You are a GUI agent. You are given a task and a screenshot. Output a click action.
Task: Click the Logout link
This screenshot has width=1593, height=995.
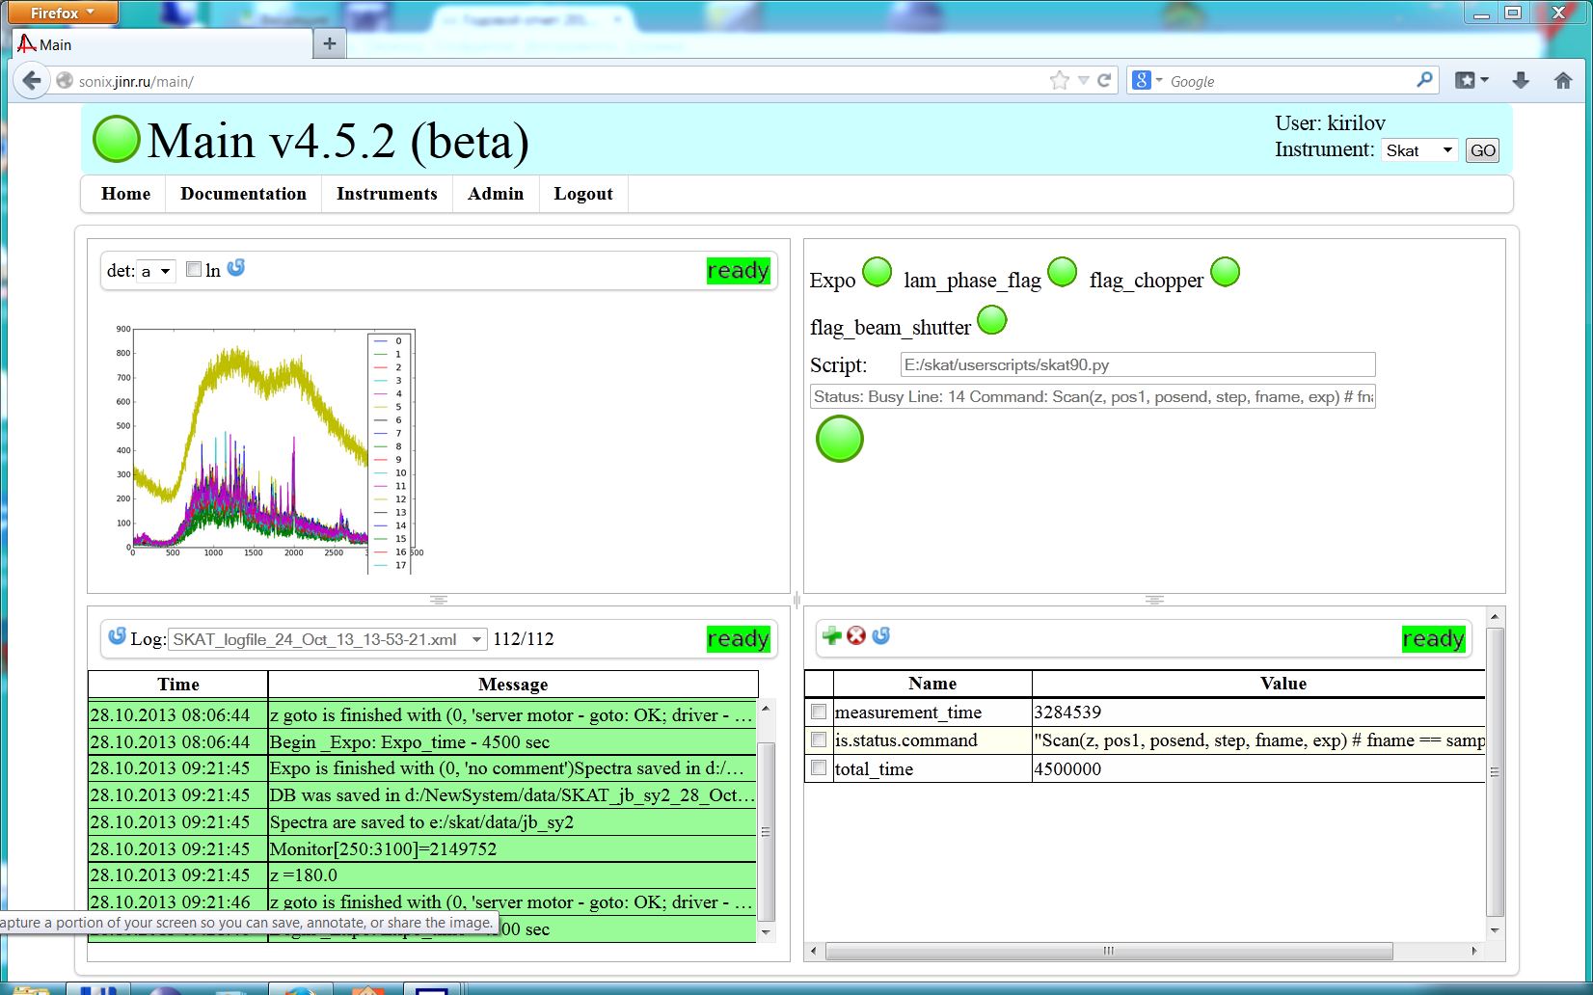click(582, 194)
